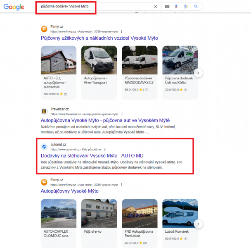Open the on-screen keyboard icon

(x=167, y=7)
